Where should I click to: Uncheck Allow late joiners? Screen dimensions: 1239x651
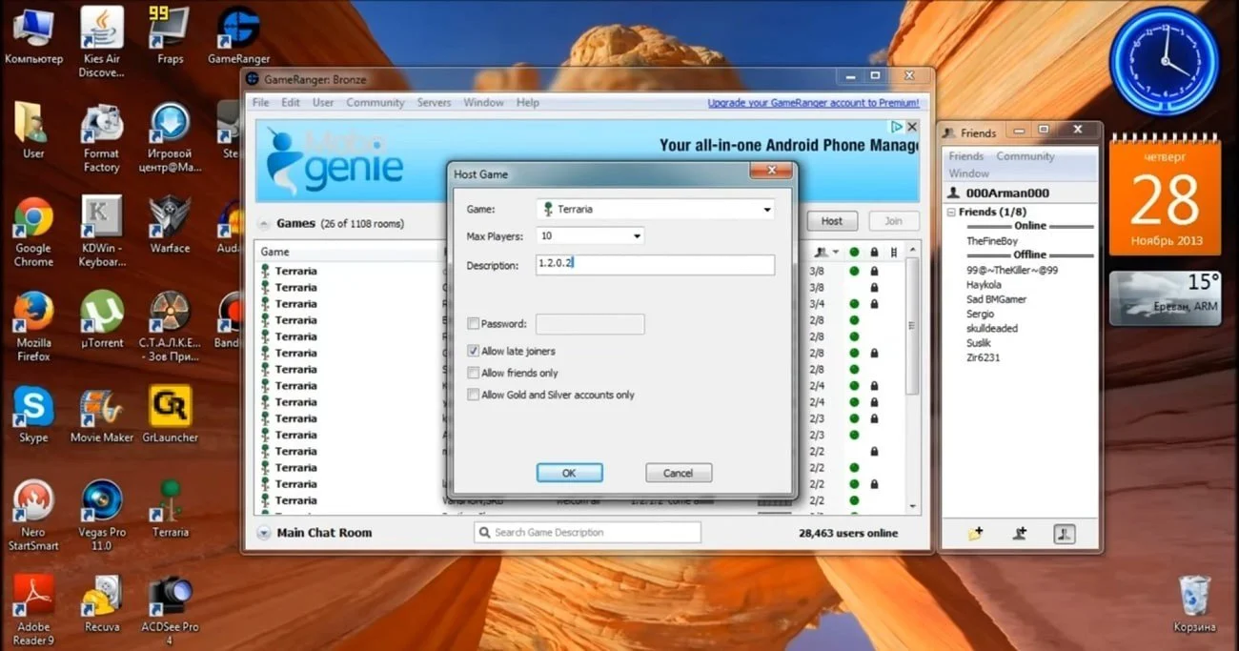474,352
